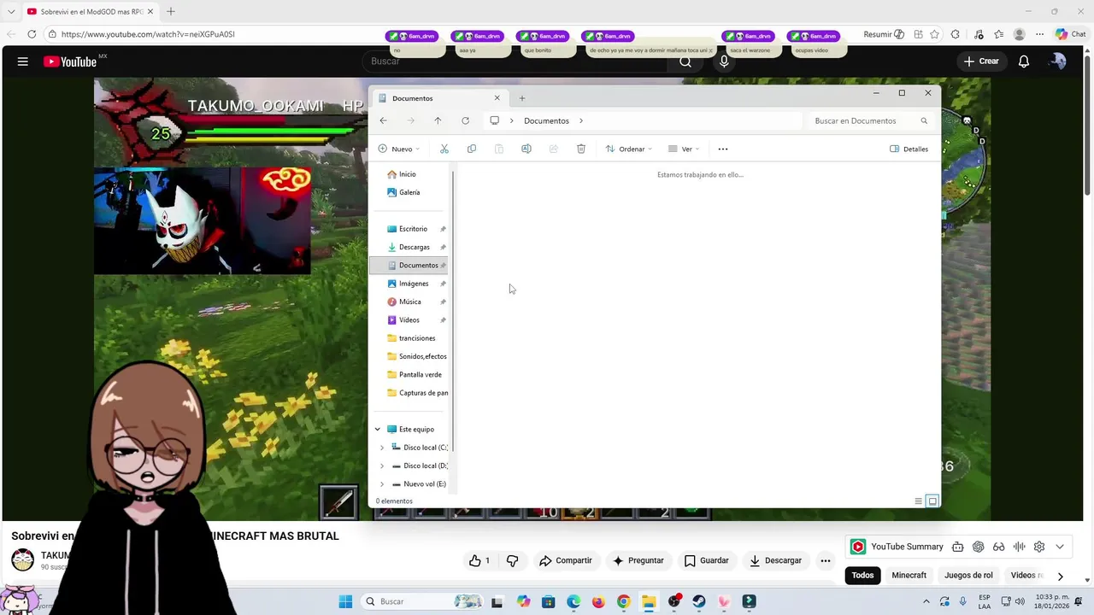The width and height of the screenshot is (1094, 615).
Task: Open Steam from the taskbar
Action: [699, 601]
